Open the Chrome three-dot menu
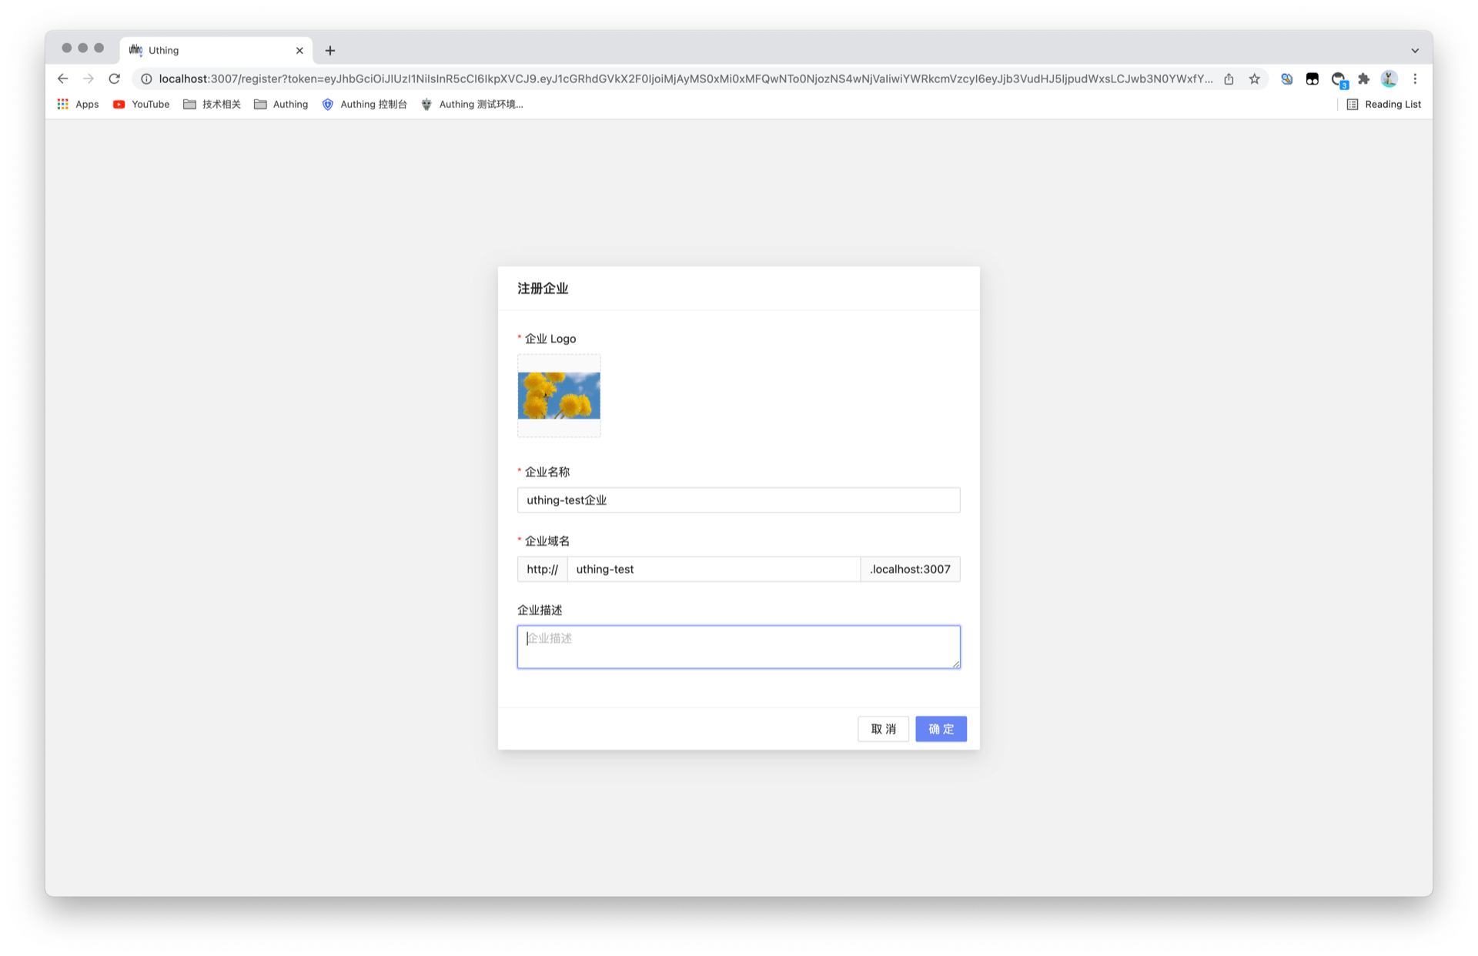The height and width of the screenshot is (956, 1478). tap(1415, 79)
